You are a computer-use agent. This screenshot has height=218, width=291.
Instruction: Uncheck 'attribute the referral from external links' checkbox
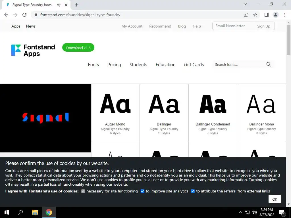click(193, 191)
